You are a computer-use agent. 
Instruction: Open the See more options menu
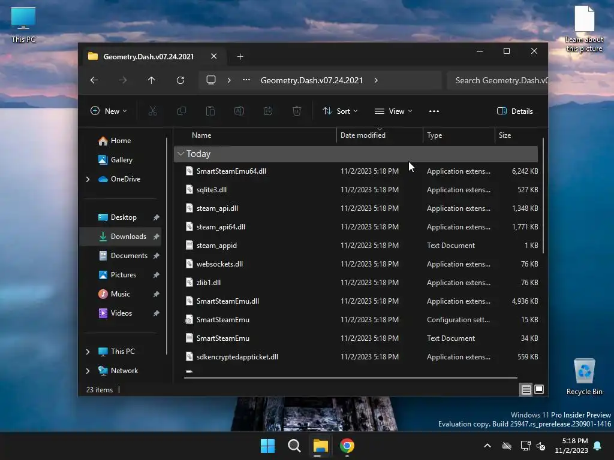click(434, 111)
